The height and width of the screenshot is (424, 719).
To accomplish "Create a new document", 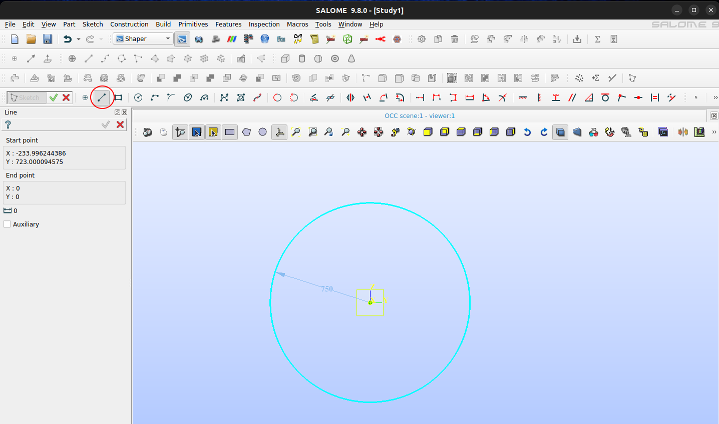I will pyautogui.click(x=15, y=39).
